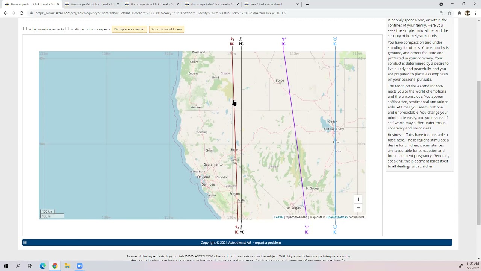Click Boise on the map
The width and height of the screenshot is (481, 271).
click(280, 80)
